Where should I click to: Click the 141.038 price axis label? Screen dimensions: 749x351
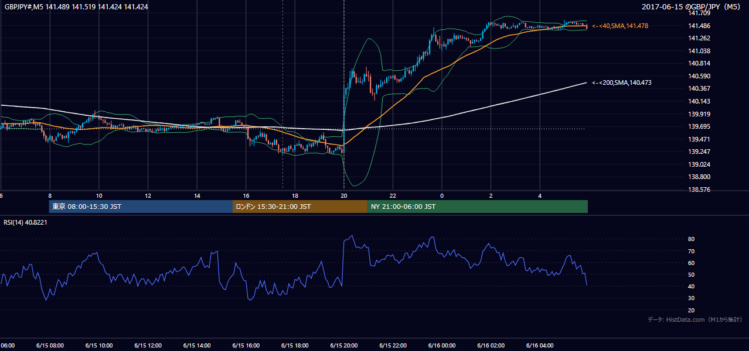699,51
